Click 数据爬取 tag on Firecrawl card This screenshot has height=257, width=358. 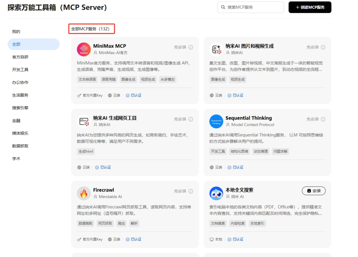coord(86,224)
